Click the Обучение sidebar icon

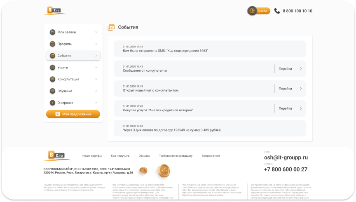click(52, 91)
